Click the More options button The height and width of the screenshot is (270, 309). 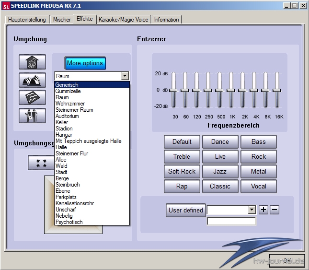coord(85,63)
